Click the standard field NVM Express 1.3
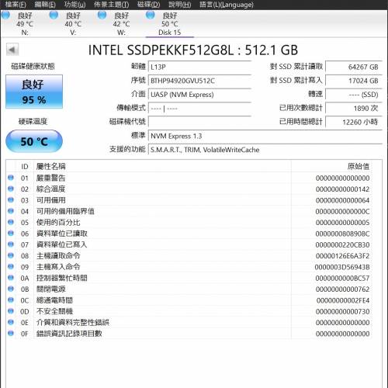This screenshot has width=388, height=388. [265, 136]
